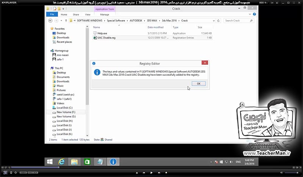Select New Volume (G:) drive
This screenshot has height=177, width=303.
click(66, 116)
